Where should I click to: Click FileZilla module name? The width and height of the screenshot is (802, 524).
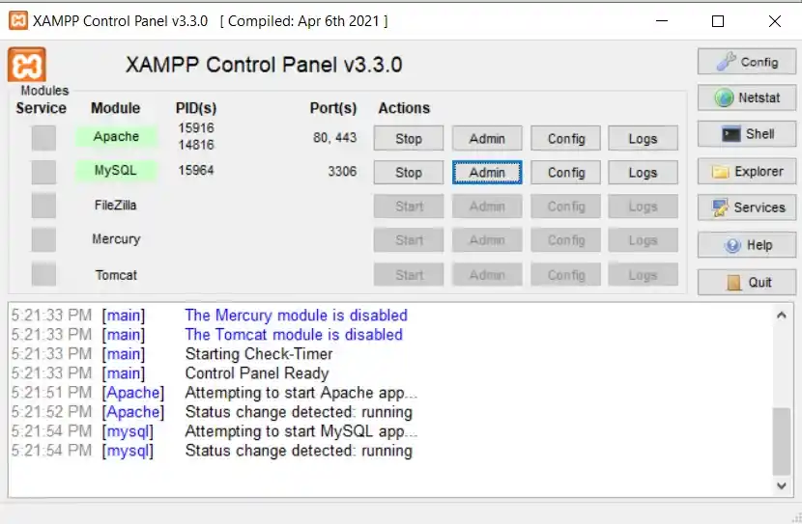[115, 206]
